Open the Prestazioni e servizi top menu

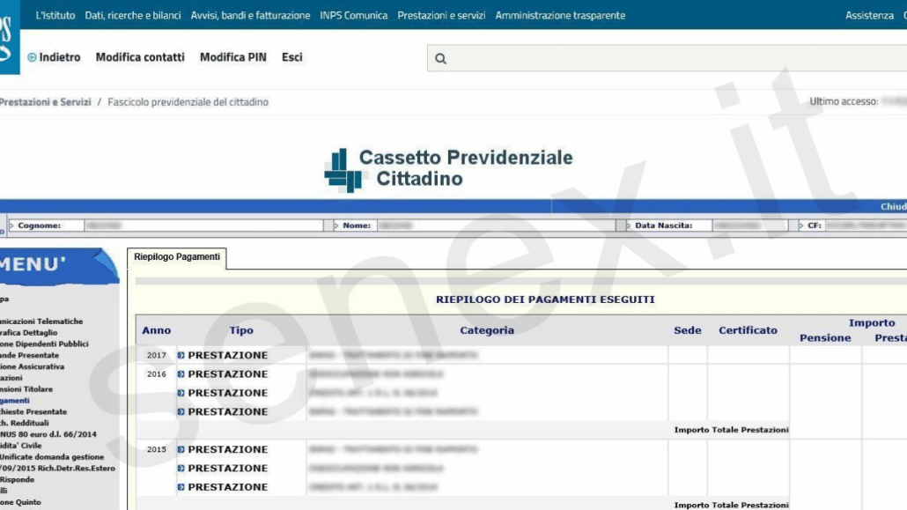(441, 15)
